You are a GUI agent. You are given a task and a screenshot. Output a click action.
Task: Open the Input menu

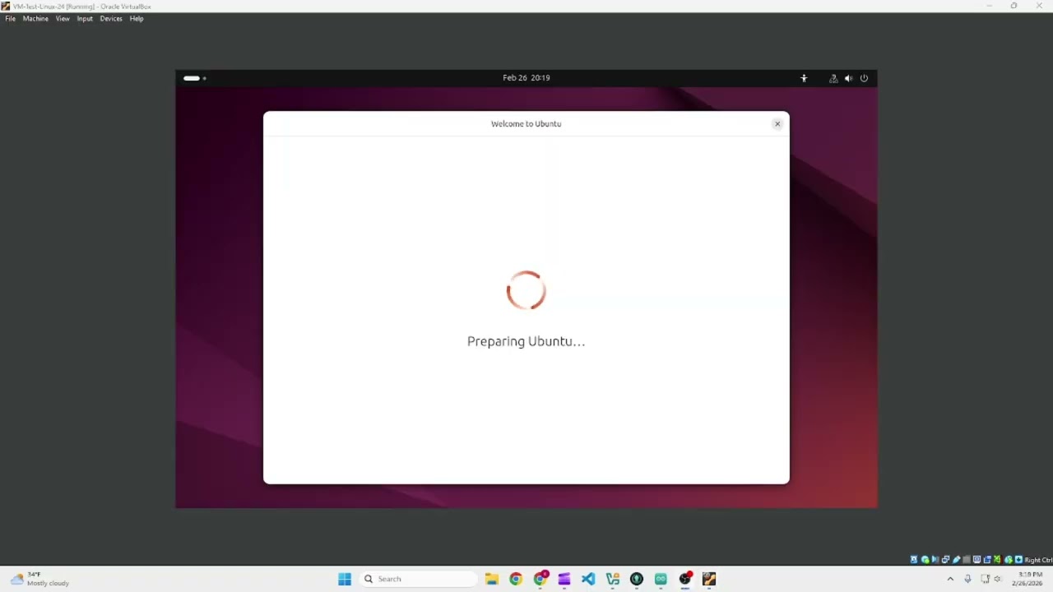[85, 18]
